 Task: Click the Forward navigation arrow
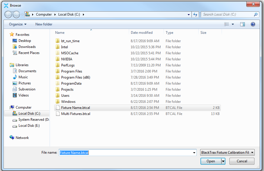[x=16, y=14]
